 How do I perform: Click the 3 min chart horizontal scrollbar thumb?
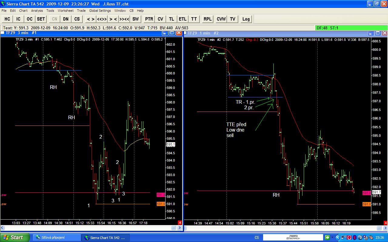[174, 228]
